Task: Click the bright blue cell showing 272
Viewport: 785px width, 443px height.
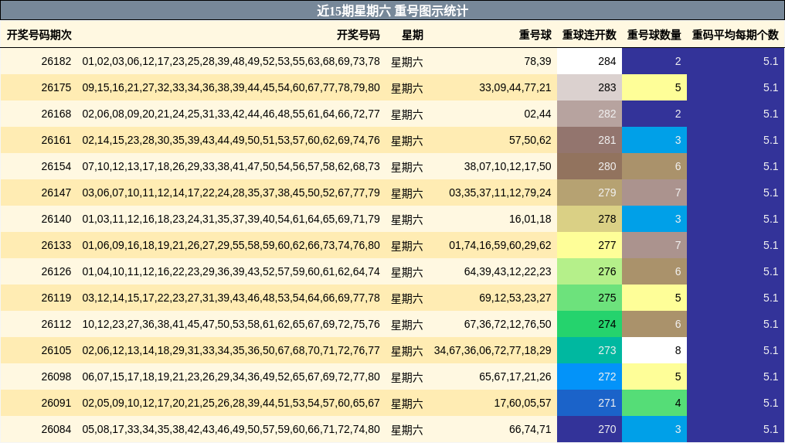Action: tap(590, 377)
